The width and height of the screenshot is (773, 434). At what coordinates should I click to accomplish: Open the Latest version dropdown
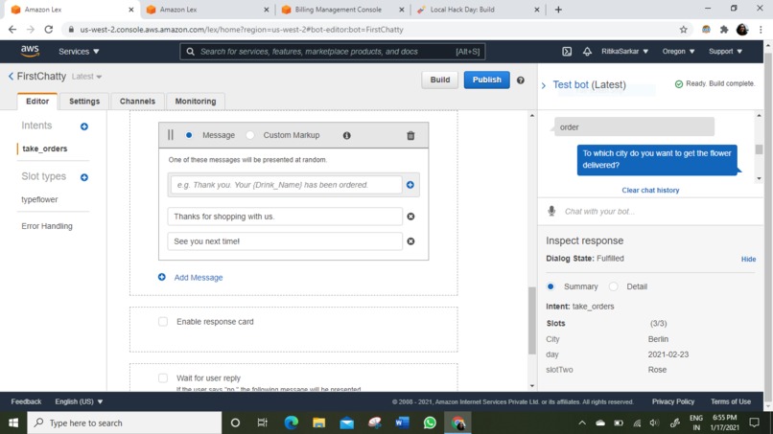86,77
